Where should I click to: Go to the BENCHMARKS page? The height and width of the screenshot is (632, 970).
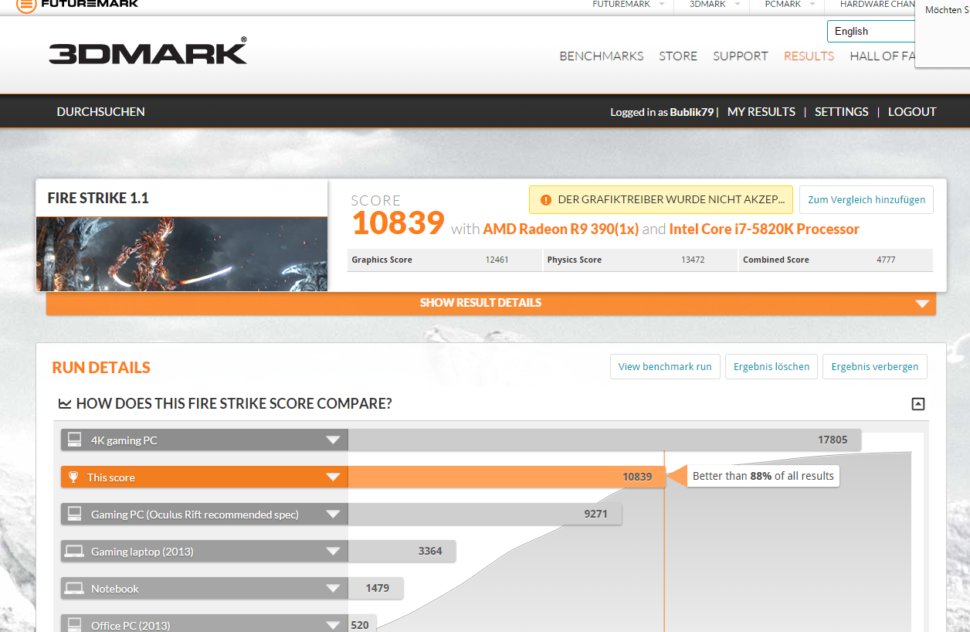pyautogui.click(x=602, y=56)
